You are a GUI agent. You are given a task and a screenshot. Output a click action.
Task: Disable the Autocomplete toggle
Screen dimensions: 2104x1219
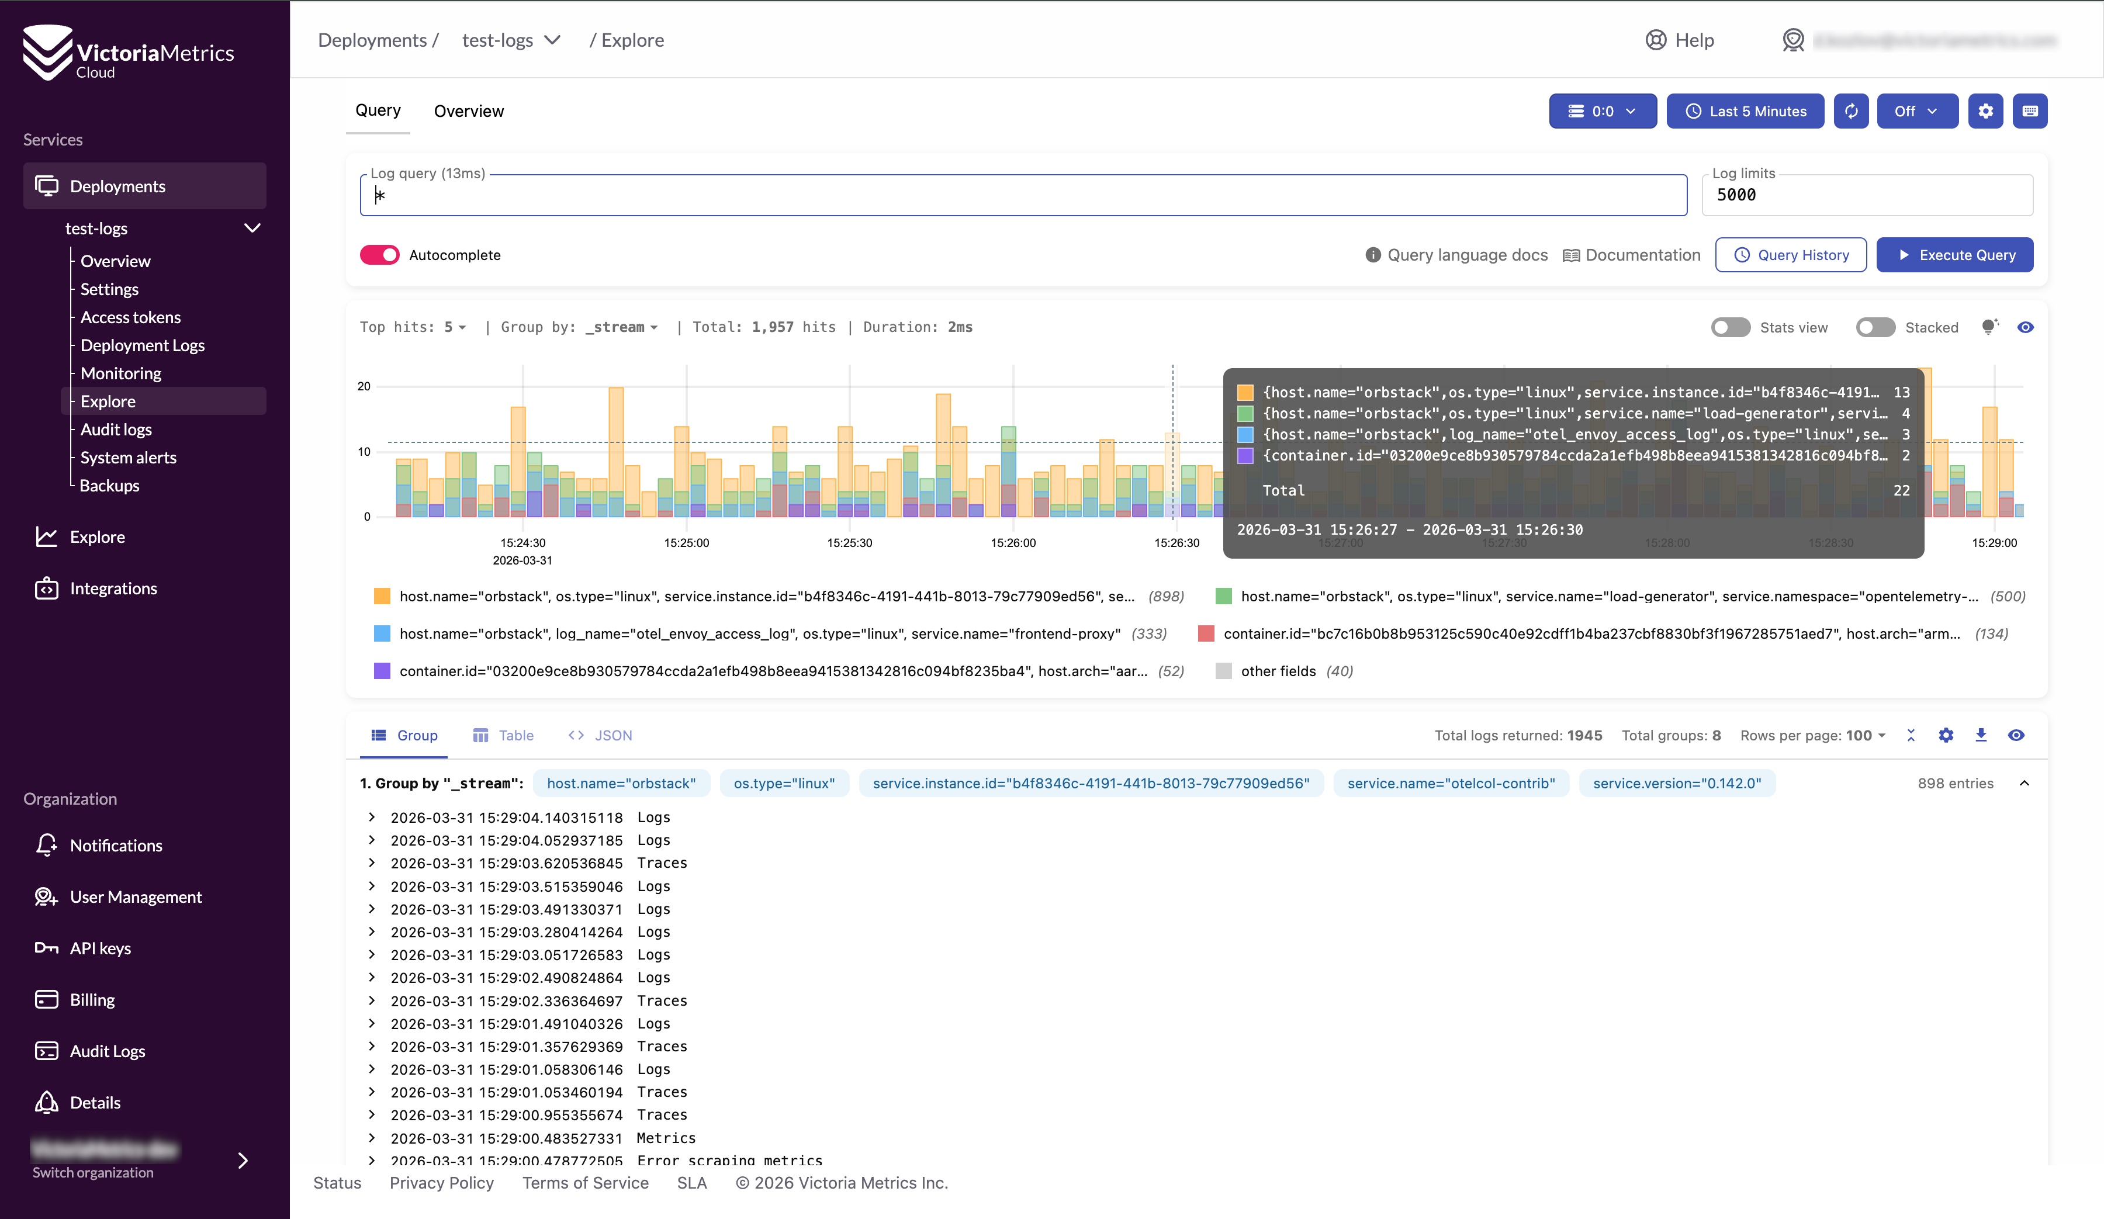coord(380,255)
